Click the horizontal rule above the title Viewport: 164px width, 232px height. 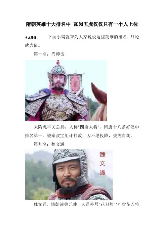[82, 15]
